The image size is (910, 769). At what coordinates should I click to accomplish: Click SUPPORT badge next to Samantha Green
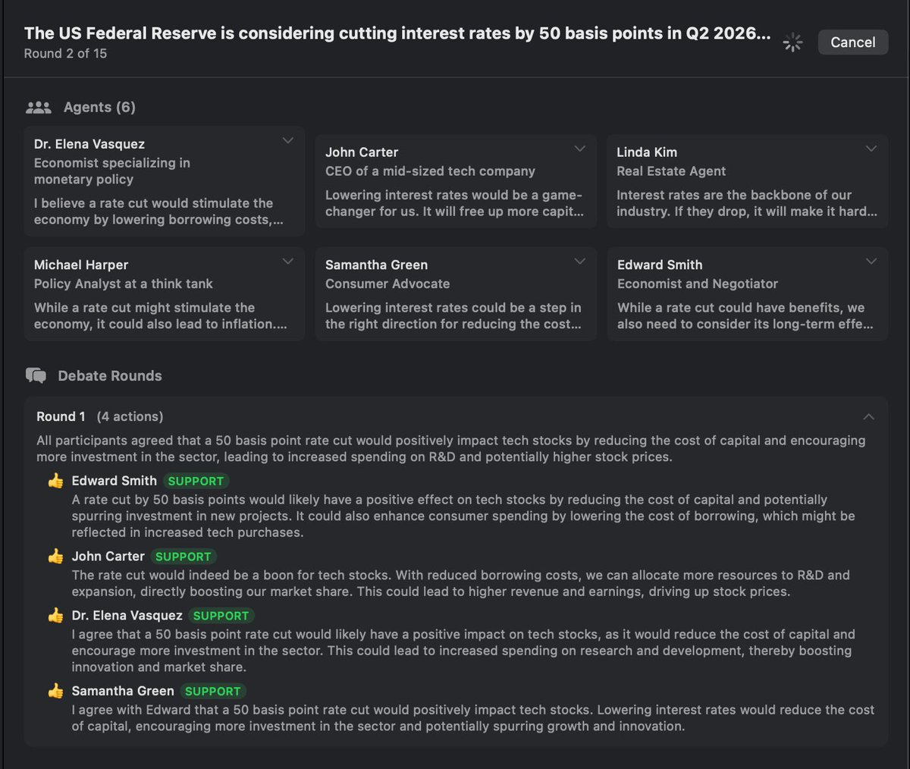212,691
